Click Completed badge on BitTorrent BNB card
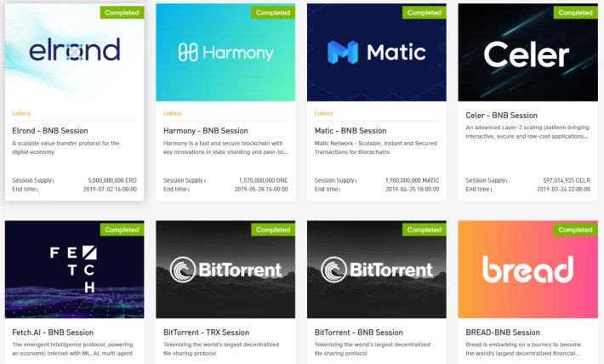 click(425, 230)
